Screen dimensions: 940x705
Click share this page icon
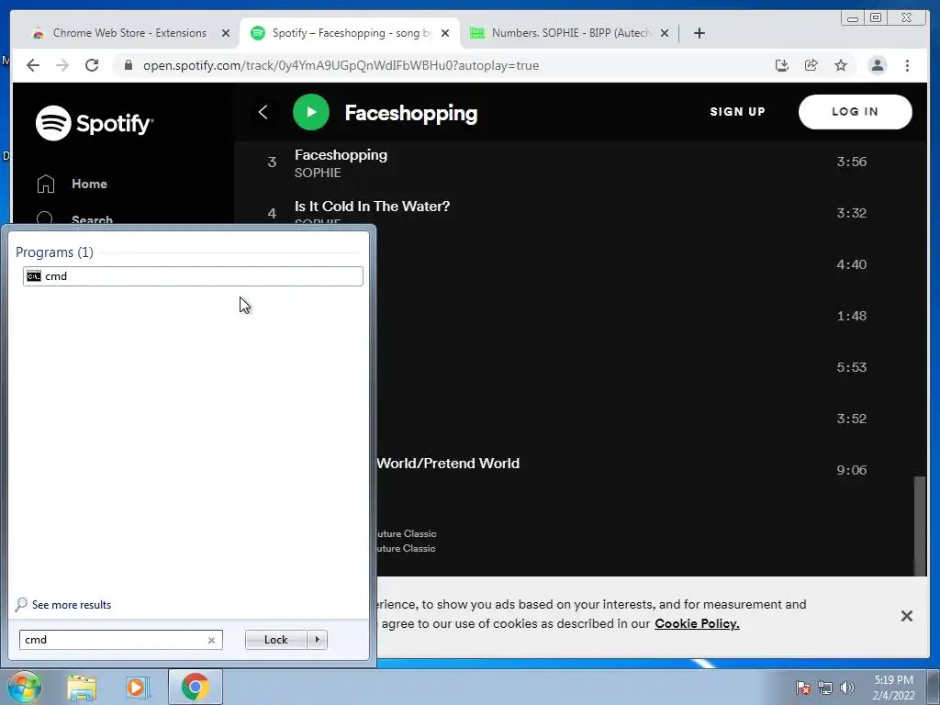click(x=811, y=65)
